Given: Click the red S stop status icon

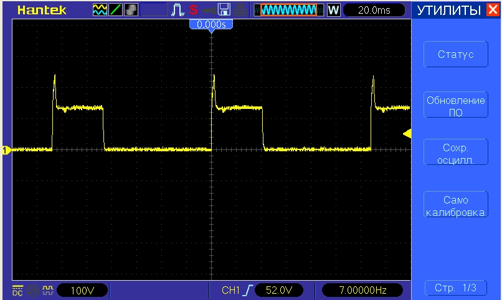Looking at the screenshot, I should (194, 10).
